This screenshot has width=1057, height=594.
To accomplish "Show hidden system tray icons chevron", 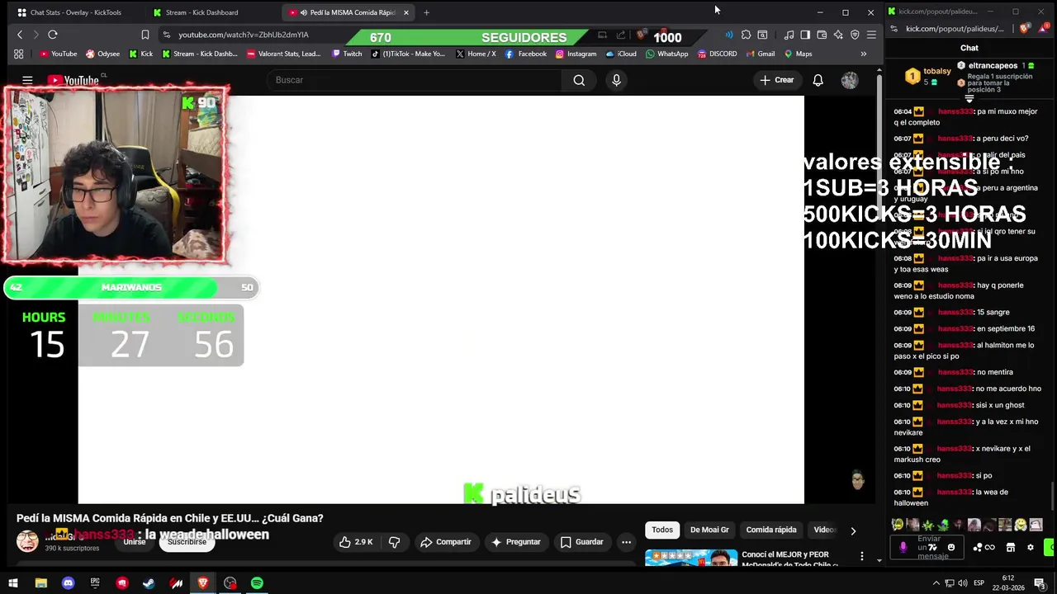I will point(936,583).
